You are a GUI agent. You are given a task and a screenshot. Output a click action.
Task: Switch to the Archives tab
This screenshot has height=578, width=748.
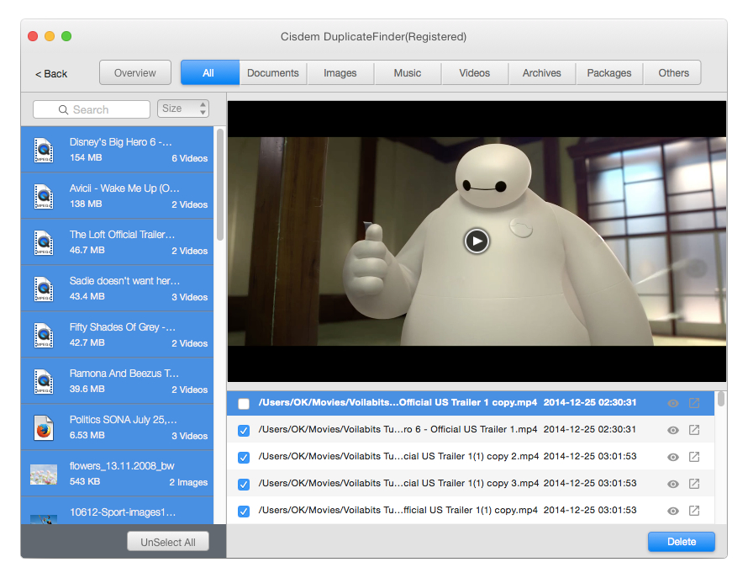pyautogui.click(x=542, y=72)
